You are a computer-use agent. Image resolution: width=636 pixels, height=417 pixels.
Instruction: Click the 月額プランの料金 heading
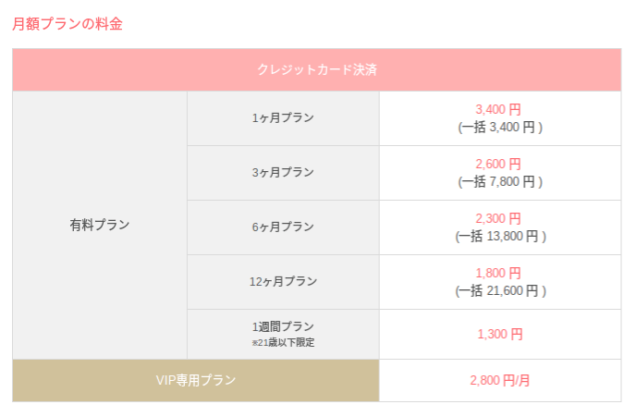coord(67,24)
